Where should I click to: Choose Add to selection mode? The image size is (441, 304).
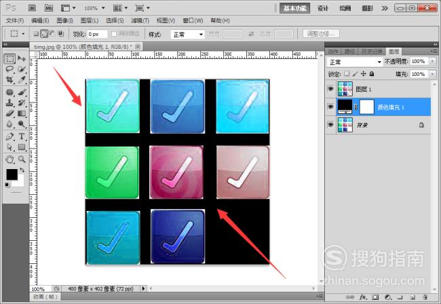(44, 34)
